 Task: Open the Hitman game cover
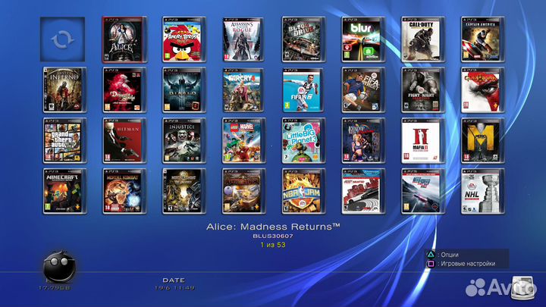pyautogui.click(x=124, y=140)
